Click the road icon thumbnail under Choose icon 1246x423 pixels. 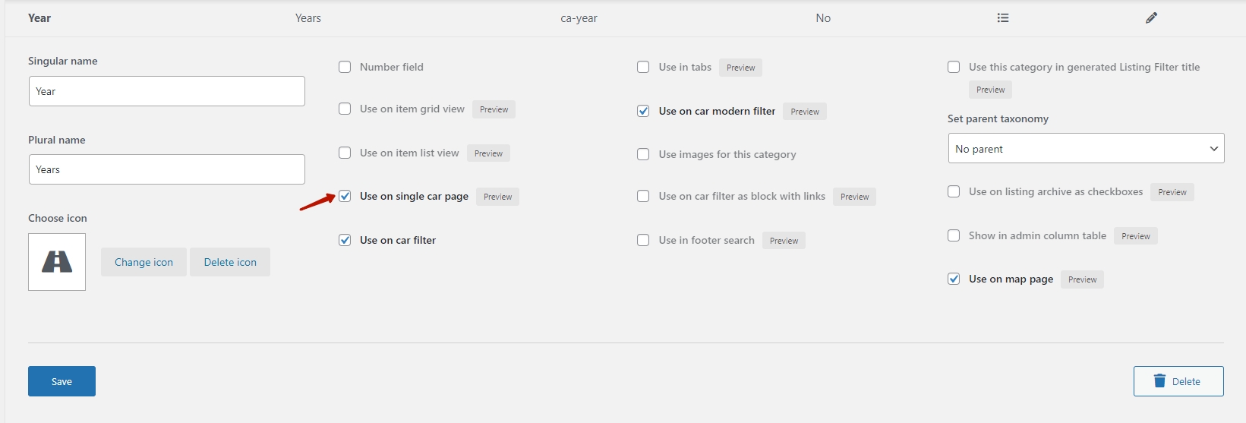coord(57,262)
